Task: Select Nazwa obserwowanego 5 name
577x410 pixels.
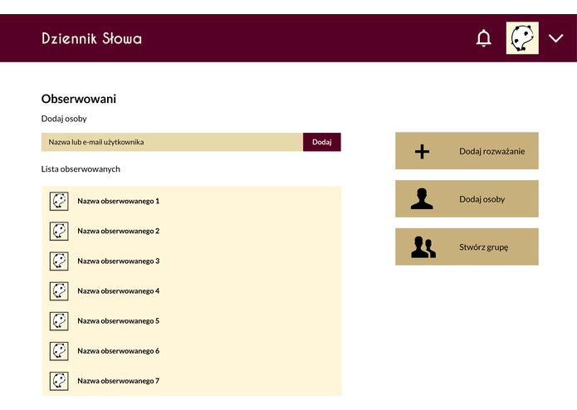Action: [118, 321]
